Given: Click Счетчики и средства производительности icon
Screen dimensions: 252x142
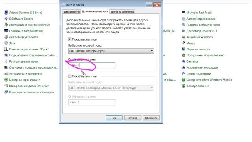Looking at the screenshot, I should pos(6,67).
